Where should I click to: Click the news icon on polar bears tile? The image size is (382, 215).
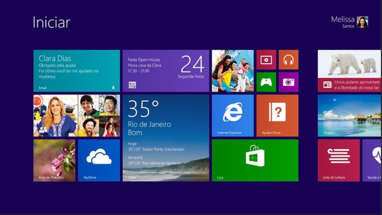(x=327, y=85)
